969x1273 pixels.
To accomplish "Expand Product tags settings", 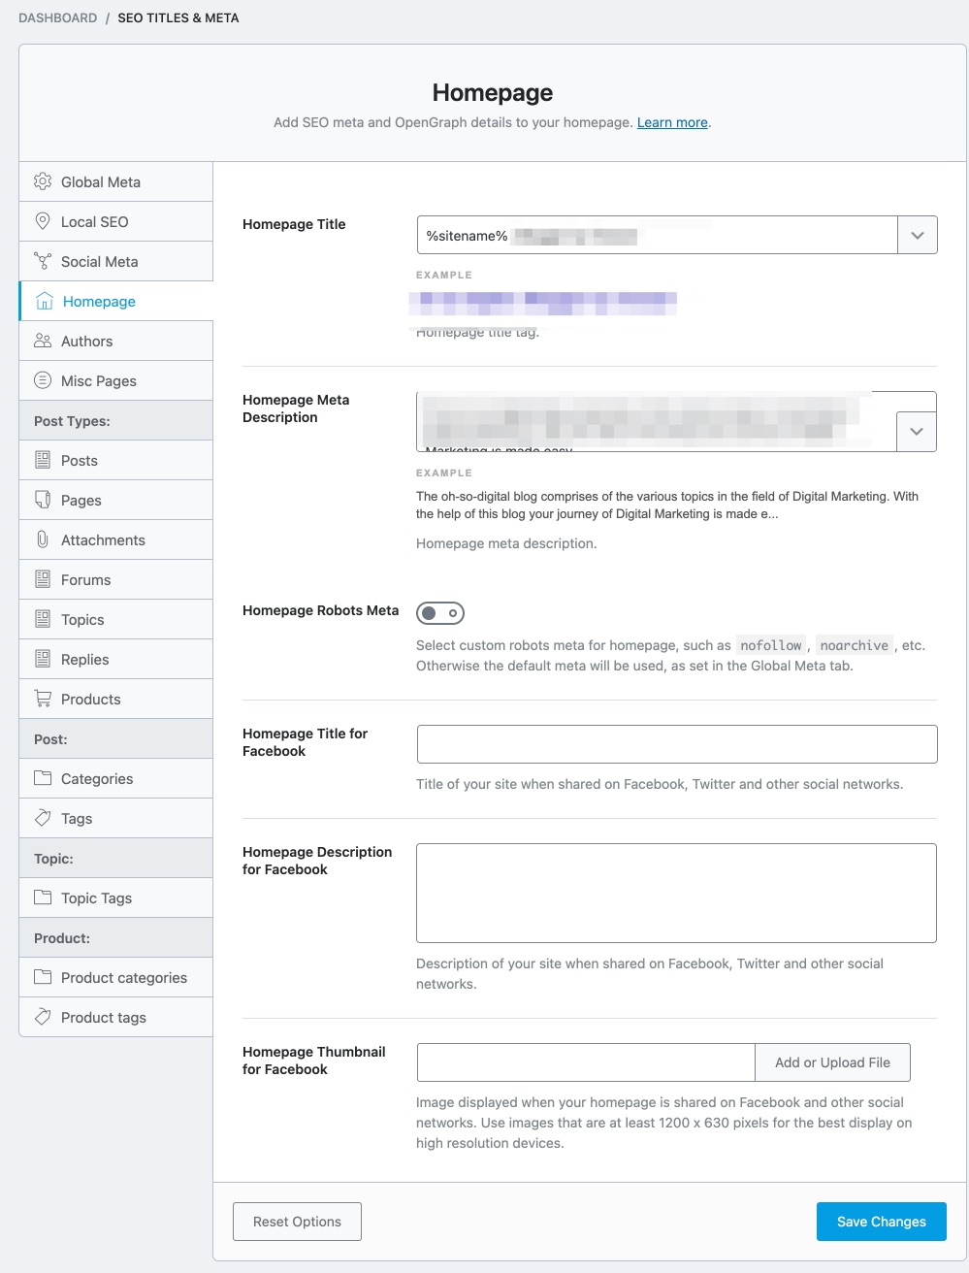I will click(103, 1017).
